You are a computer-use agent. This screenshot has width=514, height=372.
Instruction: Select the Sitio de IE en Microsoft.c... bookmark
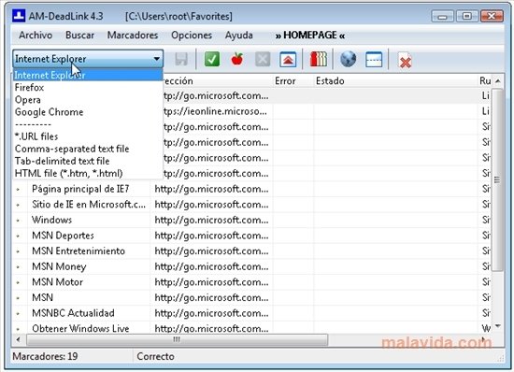coord(89,205)
